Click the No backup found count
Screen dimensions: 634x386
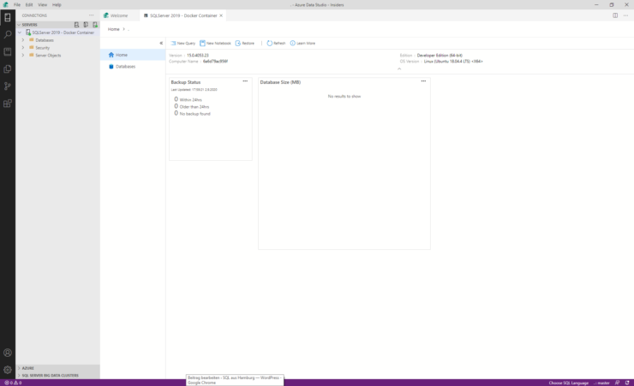[x=193, y=114]
